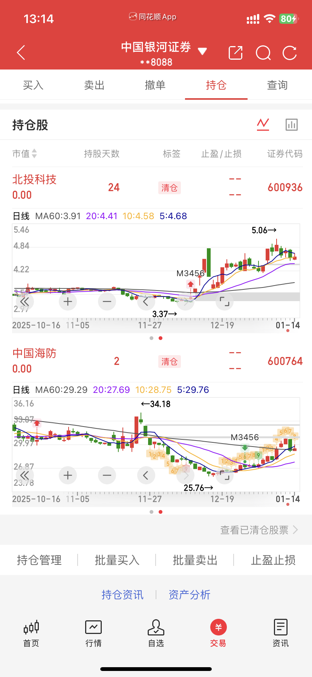
Task: Open the share/export icon in header
Action: coord(236,53)
